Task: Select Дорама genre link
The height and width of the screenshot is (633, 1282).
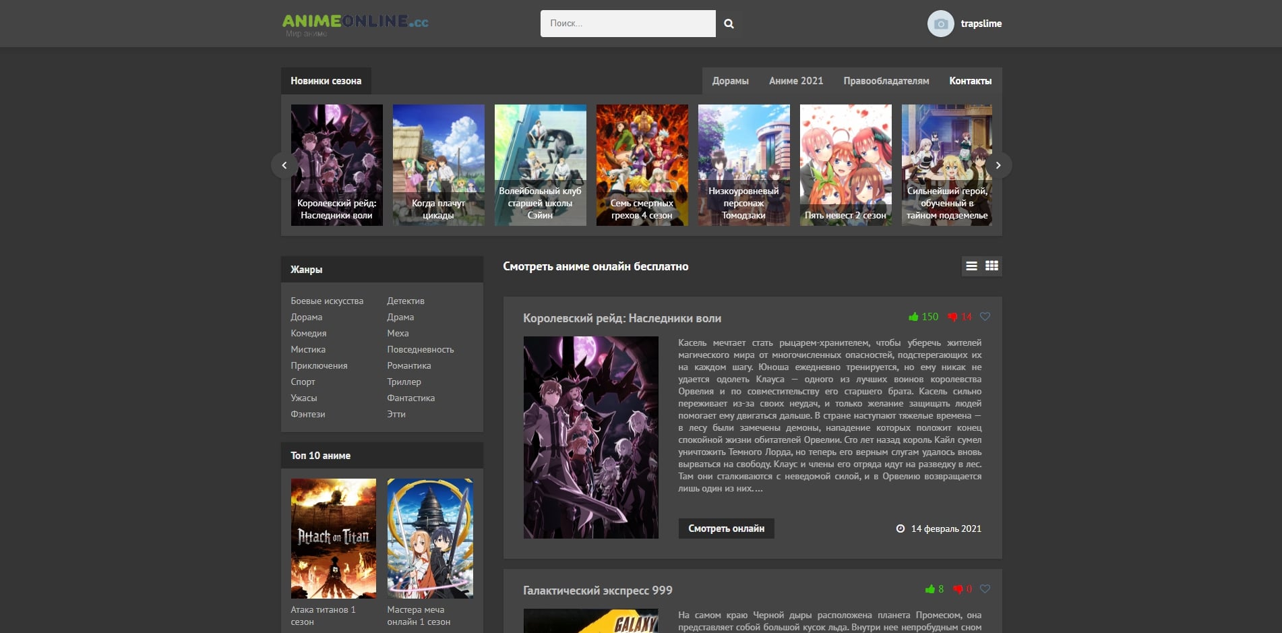Action: coord(307,317)
